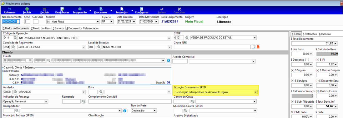Screen dimensions: 343x118
Task: Switch to Retenções tab
Action: [310, 34]
